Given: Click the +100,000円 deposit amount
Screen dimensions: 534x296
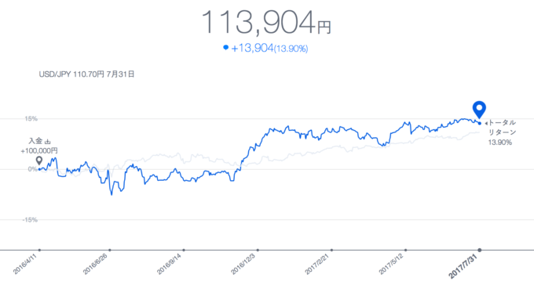Looking at the screenshot, I should [x=39, y=150].
